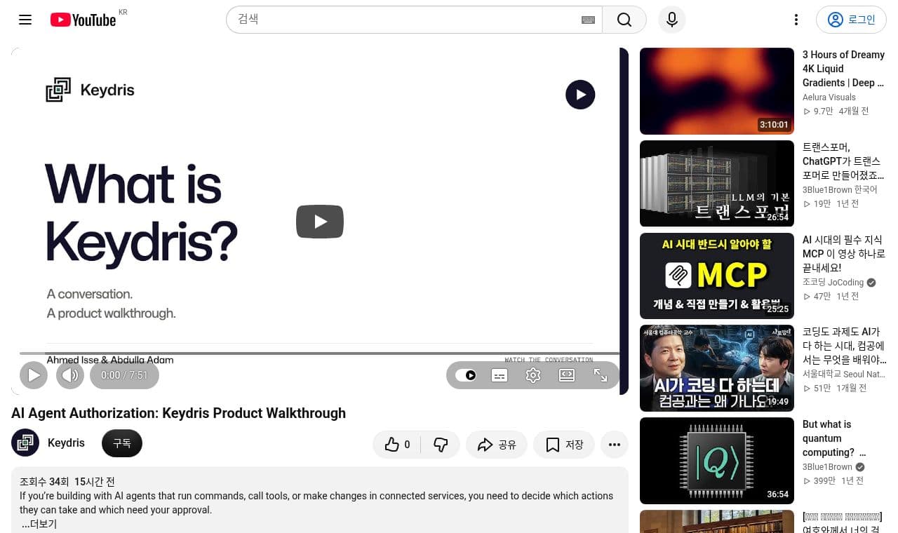Subscribe with the 구독 button
Image resolution: width=898 pixels, height=533 pixels.
[x=122, y=443]
